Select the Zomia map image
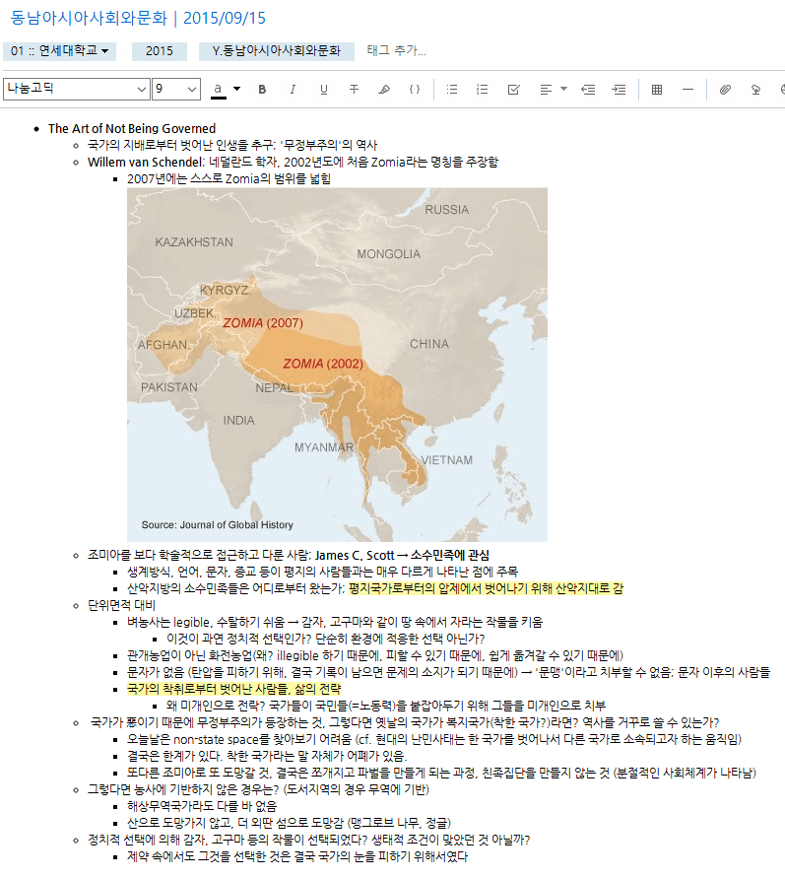 click(337, 365)
